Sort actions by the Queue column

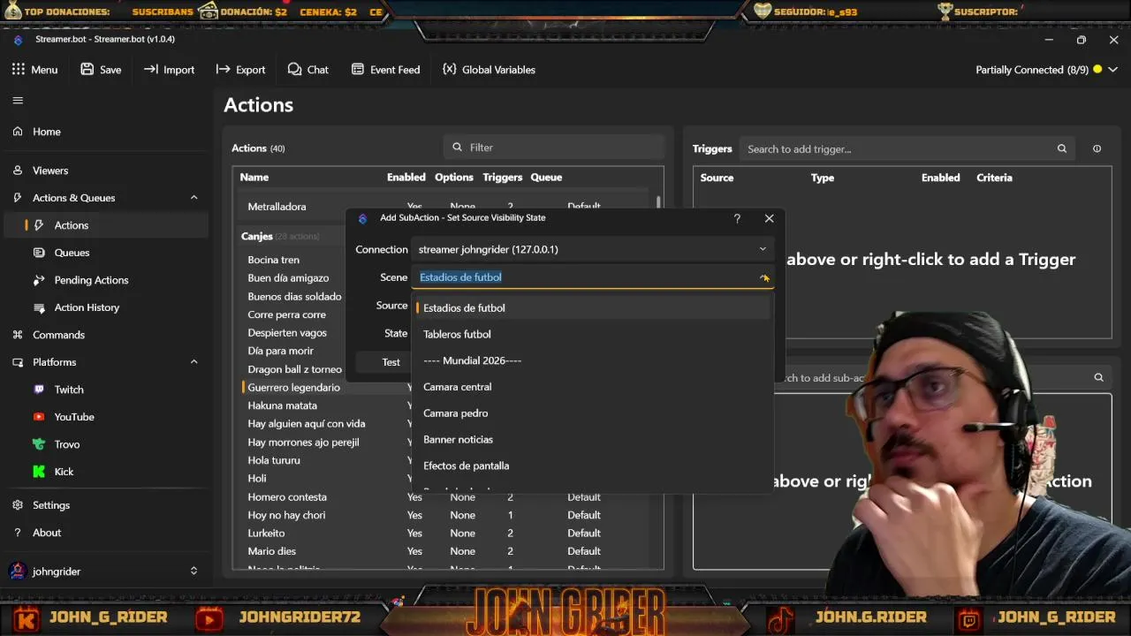pos(546,178)
